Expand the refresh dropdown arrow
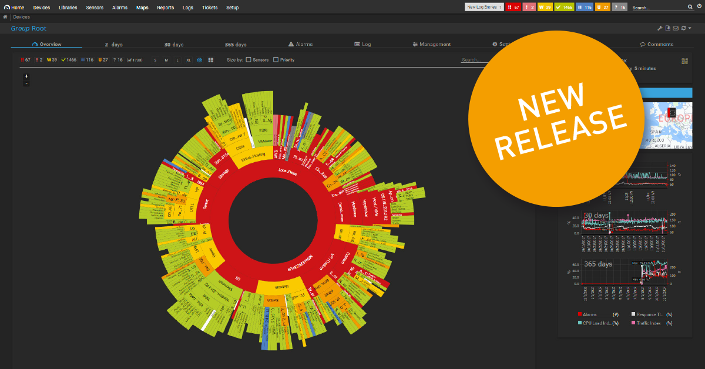This screenshot has height=369, width=705. click(690, 28)
